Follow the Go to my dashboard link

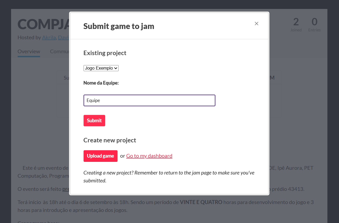point(149,156)
